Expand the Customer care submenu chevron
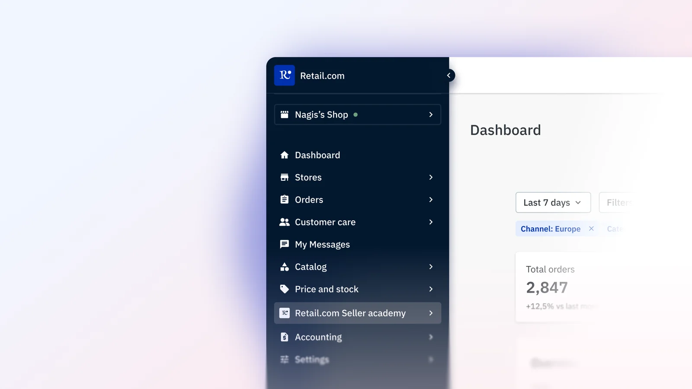The width and height of the screenshot is (692, 389). click(431, 222)
